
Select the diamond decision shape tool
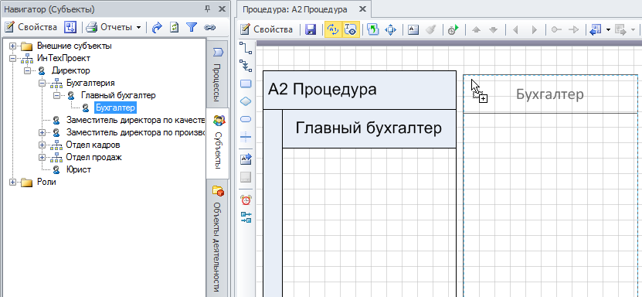pyautogui.click(x=246, y=101)
